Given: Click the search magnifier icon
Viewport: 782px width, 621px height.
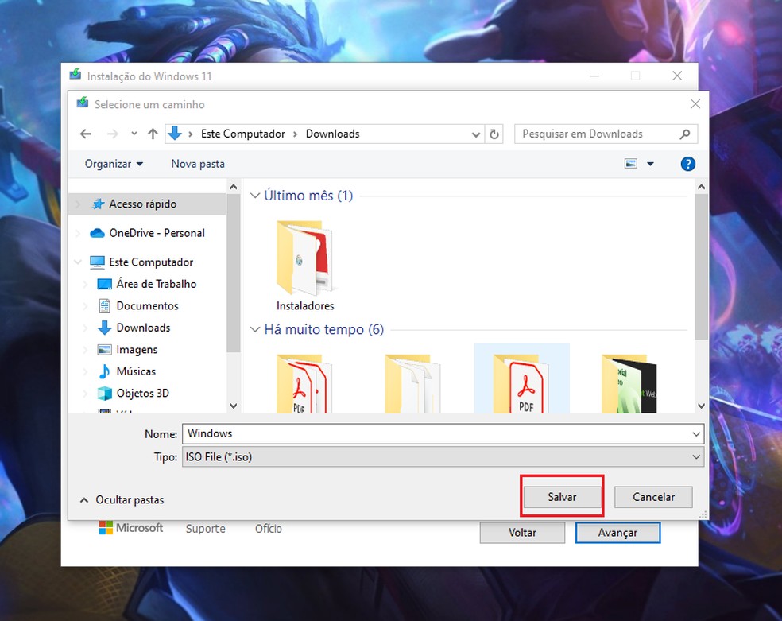Looking at the screenshot, I should point(685,134).
